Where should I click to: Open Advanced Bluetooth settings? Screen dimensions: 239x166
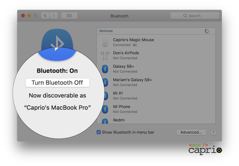coord(191,132)
